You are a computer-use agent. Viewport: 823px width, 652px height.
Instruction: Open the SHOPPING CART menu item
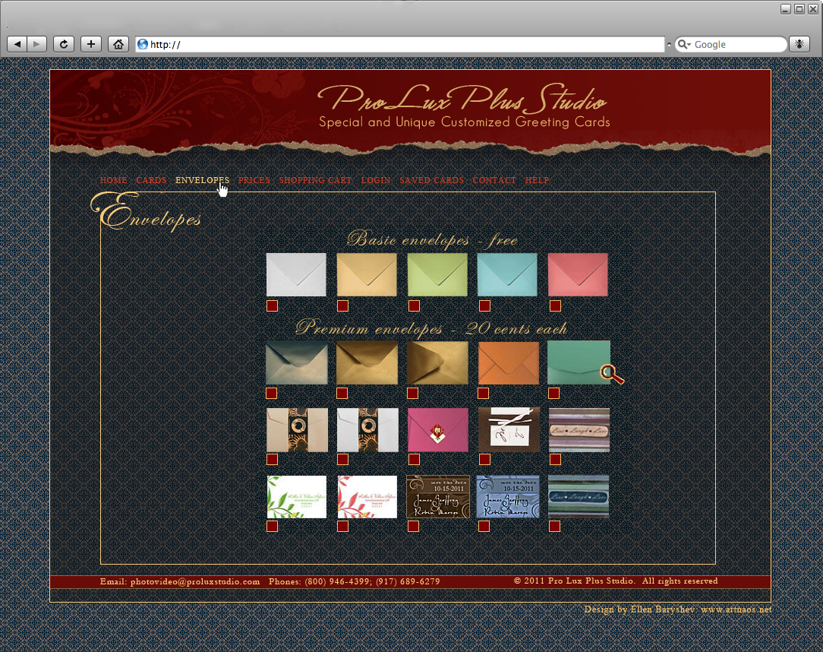click(315, 180)
